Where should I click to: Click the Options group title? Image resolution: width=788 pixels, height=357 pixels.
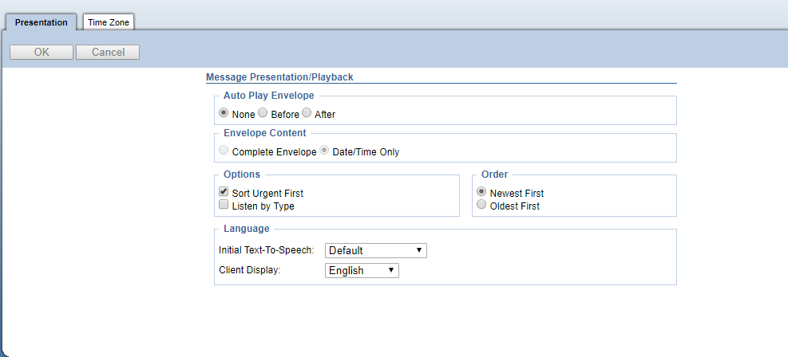pyautogui.click(x=242, y=174)
